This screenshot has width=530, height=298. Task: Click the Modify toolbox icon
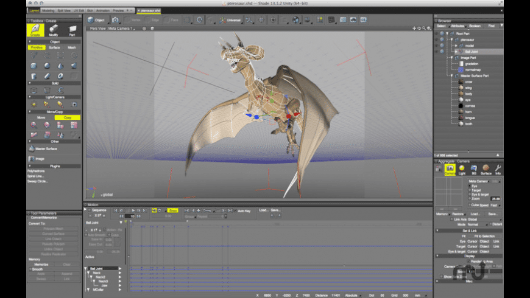pyautogui.click(x=54, y=29)
